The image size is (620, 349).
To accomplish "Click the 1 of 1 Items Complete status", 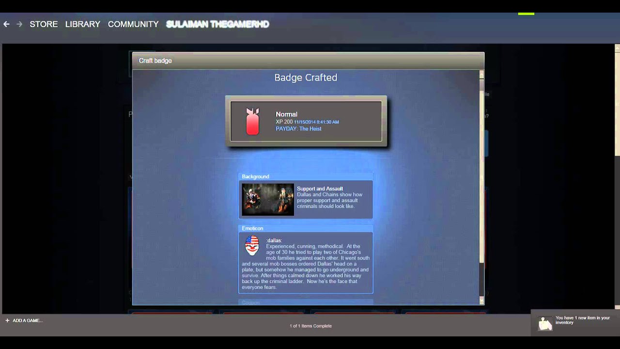I will [310, 326].
